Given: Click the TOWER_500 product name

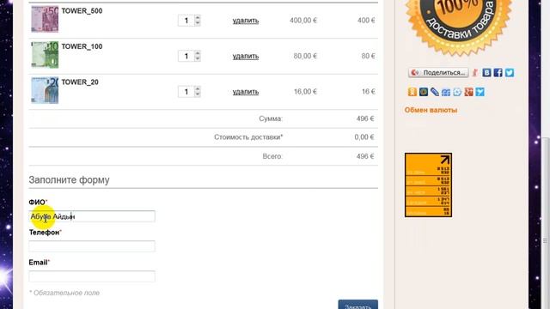Looking at the screenshot, I should click(82, 11).
